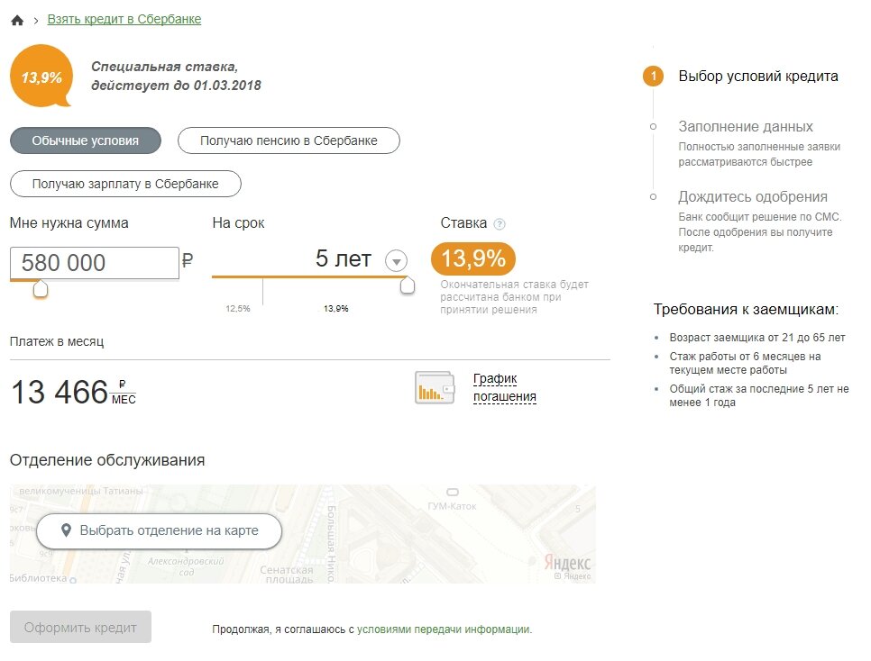Image resolution: width=871 pixels, height=661 pixels.
Task: Open "условиями передачи информации" link
Action: click(x=444, y=629)
